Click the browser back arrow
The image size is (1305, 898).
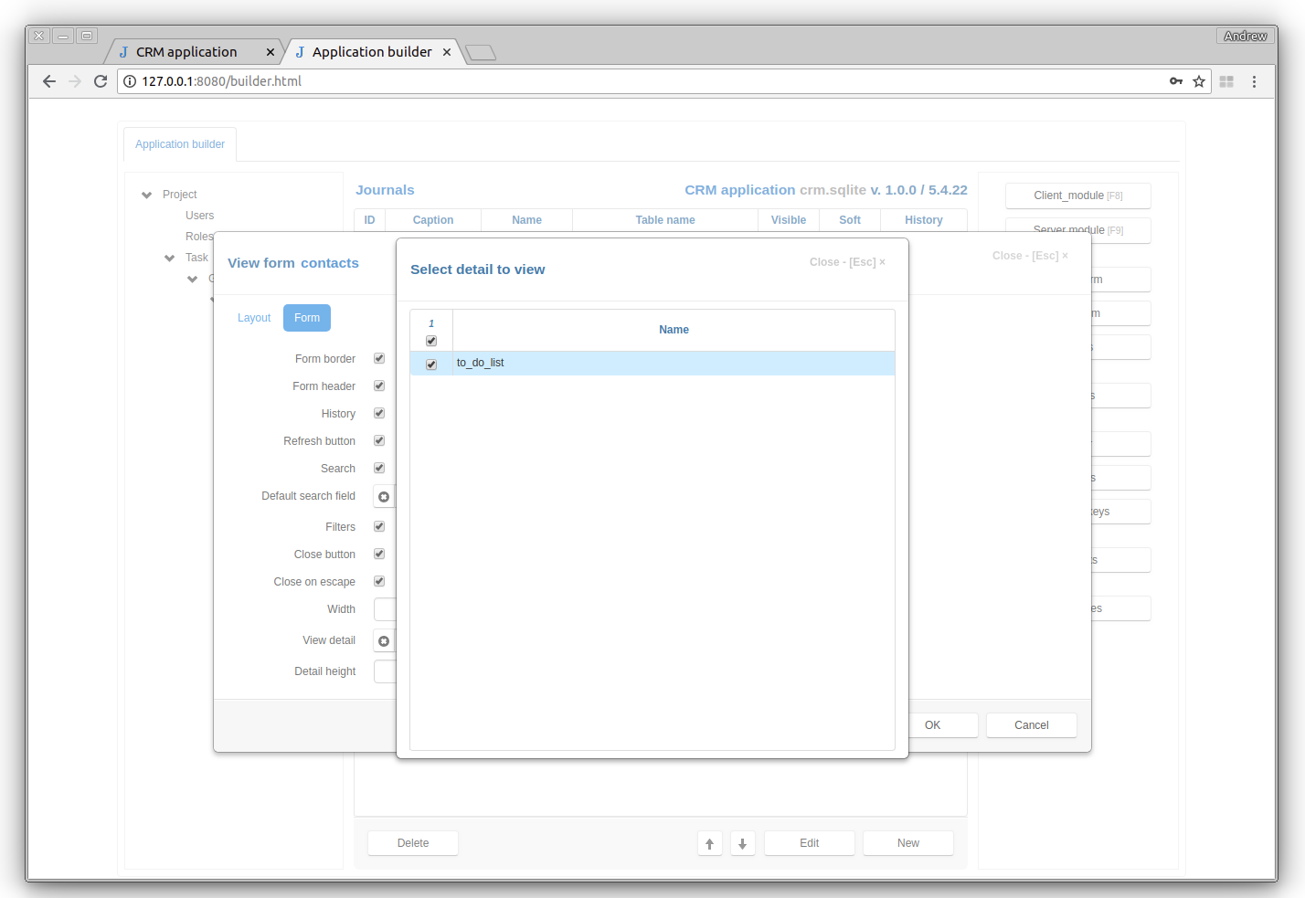49,81
